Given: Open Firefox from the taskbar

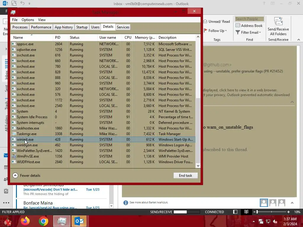Looking at the screenshot, I should pyautogui.click(x=25, y=221).
